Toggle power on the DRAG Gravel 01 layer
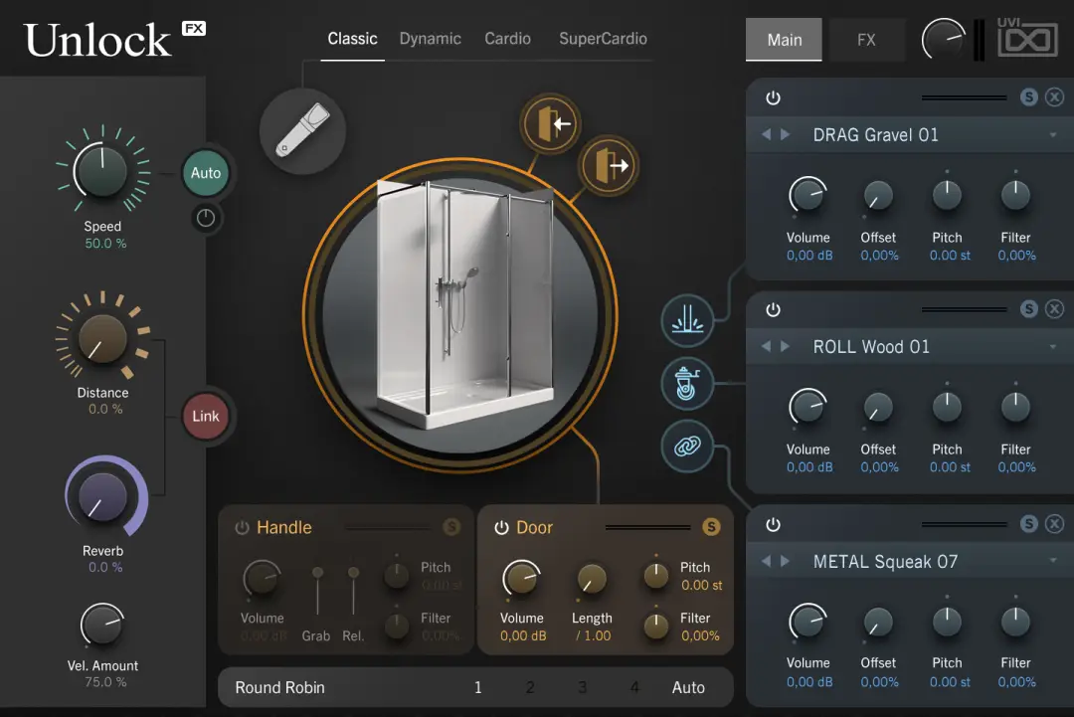 pyautogui.click(x=773, y=97)
